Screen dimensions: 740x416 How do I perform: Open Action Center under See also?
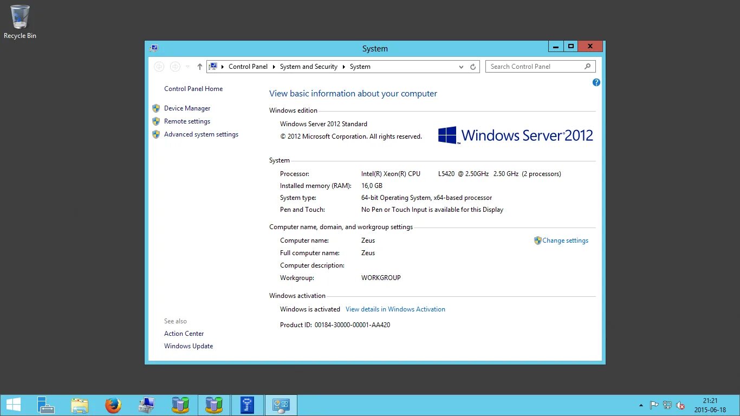point(184,334)
